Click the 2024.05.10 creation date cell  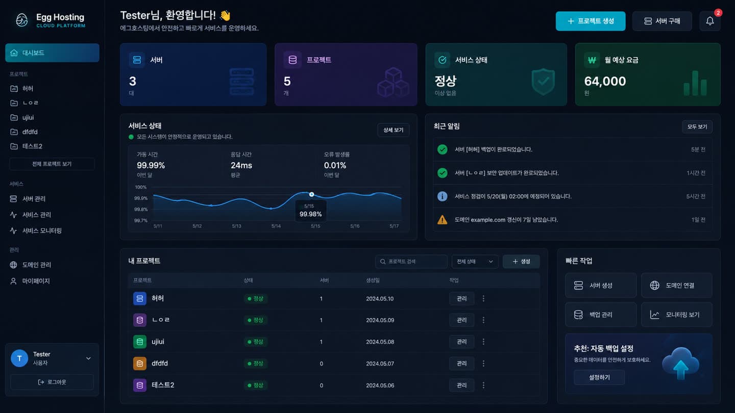[x=380, y=299]
